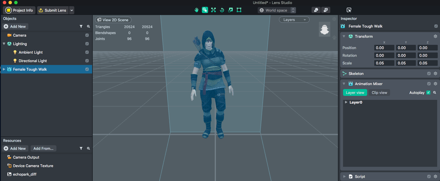Open viewport settings gear icon
Viewport: 440px width, 181px height.
pyautogui.click(x=334, y=19)
